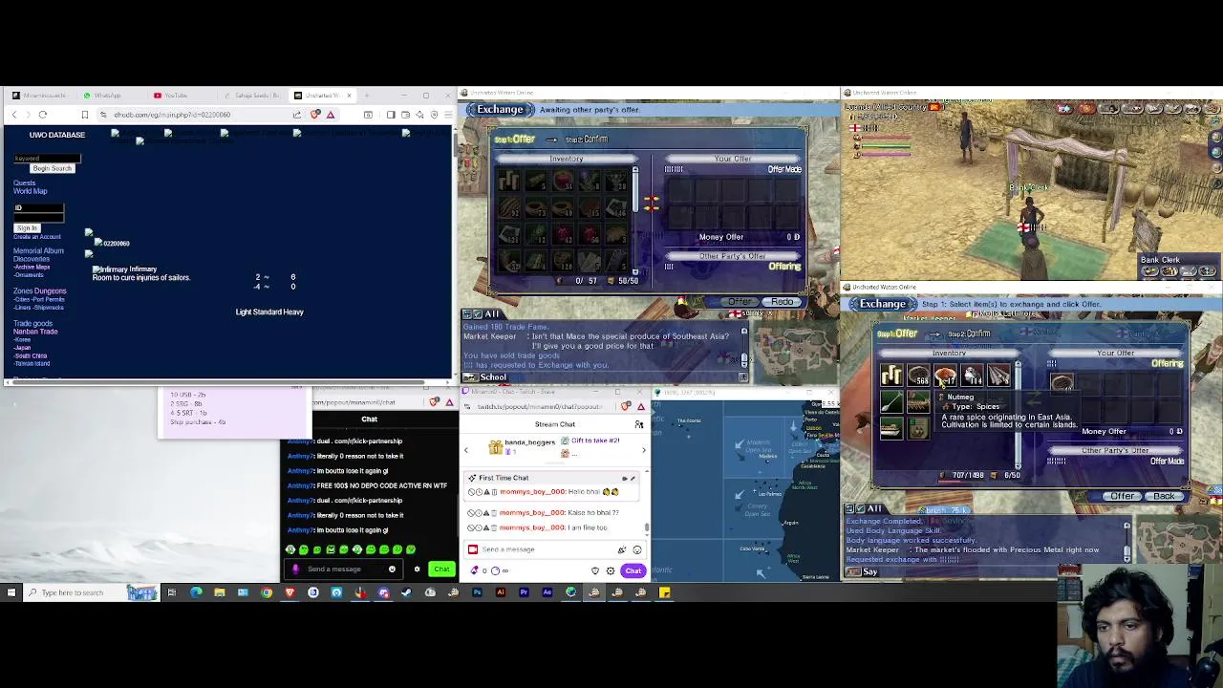
Task: Click purple Chat button in Twitch chat
Action: (633, 570)
